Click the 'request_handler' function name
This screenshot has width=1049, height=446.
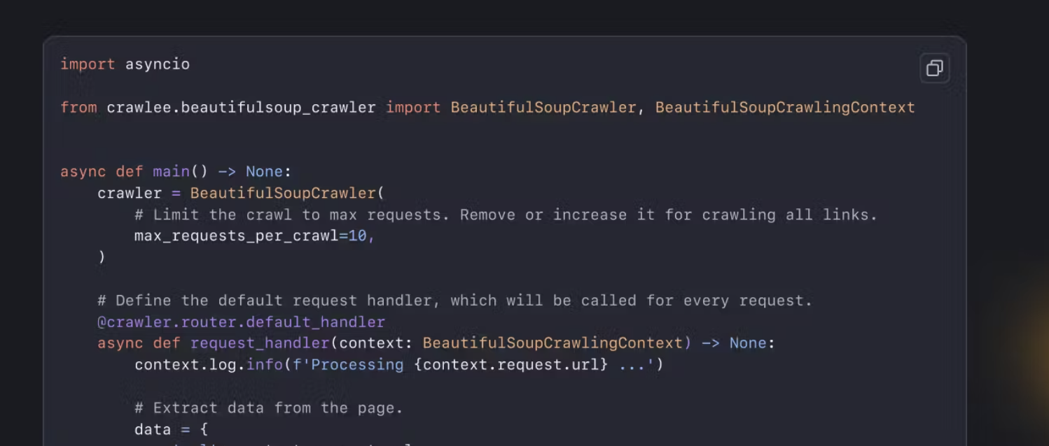tap(260, 343)
